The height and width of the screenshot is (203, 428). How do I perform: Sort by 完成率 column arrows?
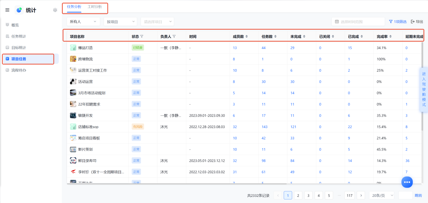(390, 37)
